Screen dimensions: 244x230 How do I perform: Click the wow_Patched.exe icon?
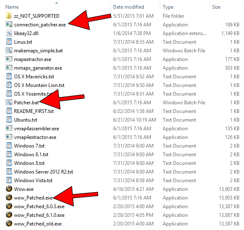pos(9,198)
